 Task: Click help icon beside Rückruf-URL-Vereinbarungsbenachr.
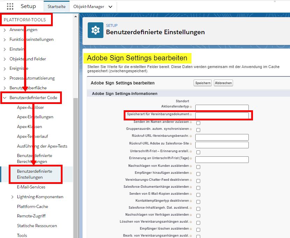[191, 136]
